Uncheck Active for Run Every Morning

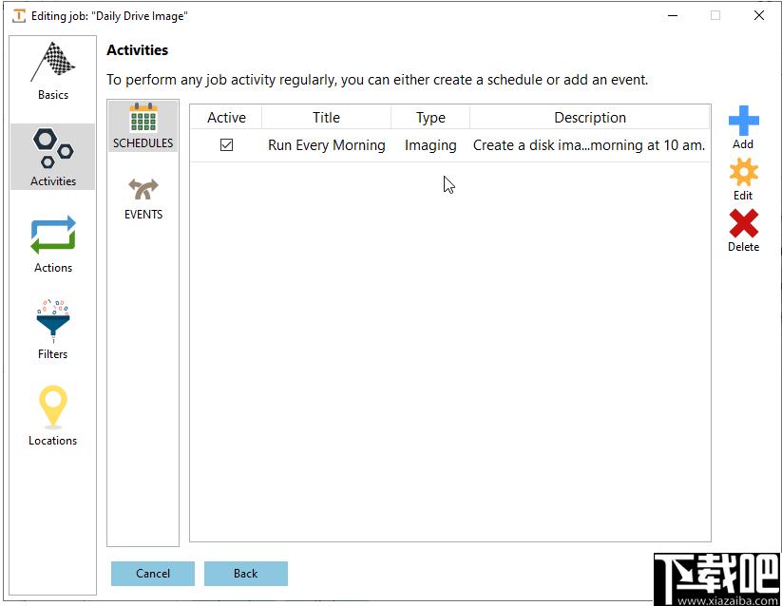226,145
